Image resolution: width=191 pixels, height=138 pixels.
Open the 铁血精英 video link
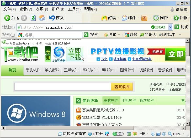click(x=120, y=59)
